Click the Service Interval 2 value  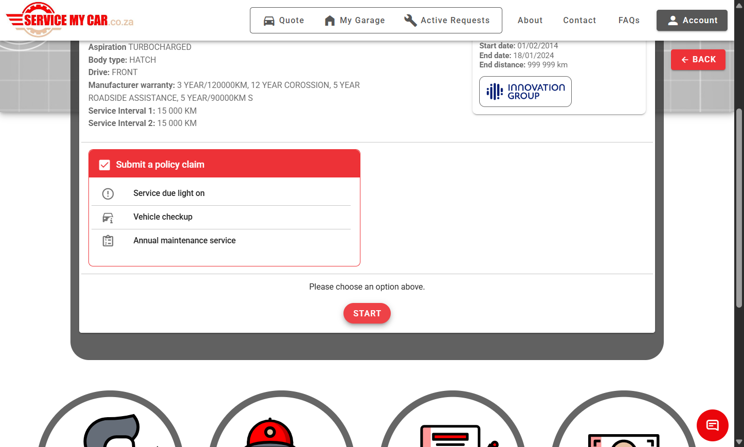pyautogui.click(x=177, y=123)
